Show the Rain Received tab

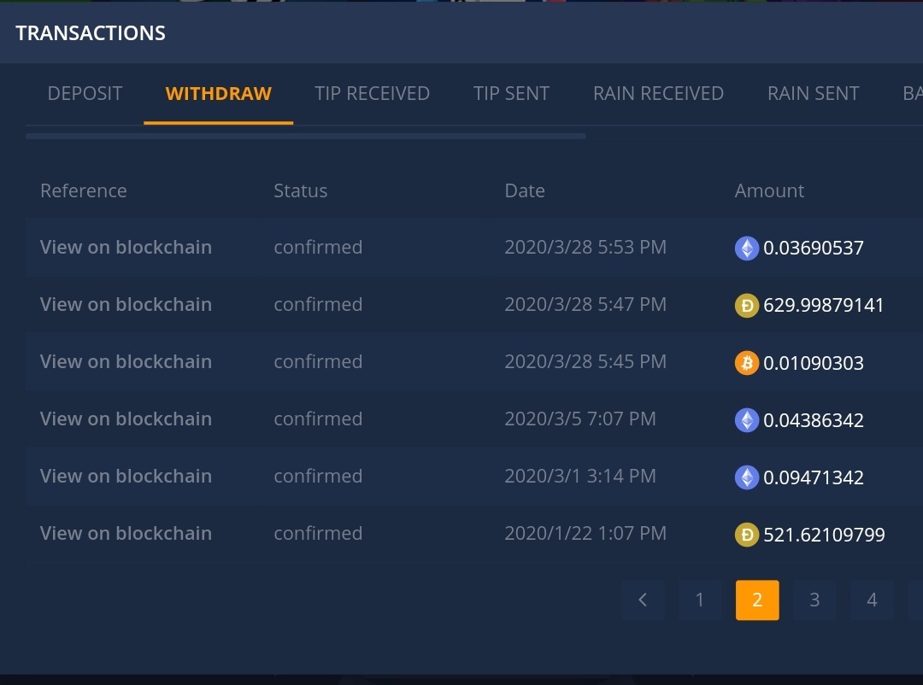click(658, 93)
